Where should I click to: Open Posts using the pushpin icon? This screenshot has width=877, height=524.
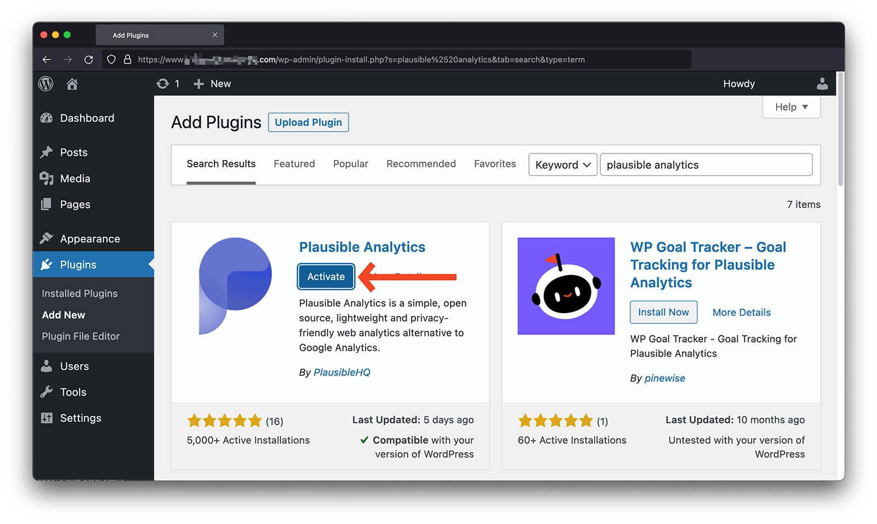(x=46, y=152)
